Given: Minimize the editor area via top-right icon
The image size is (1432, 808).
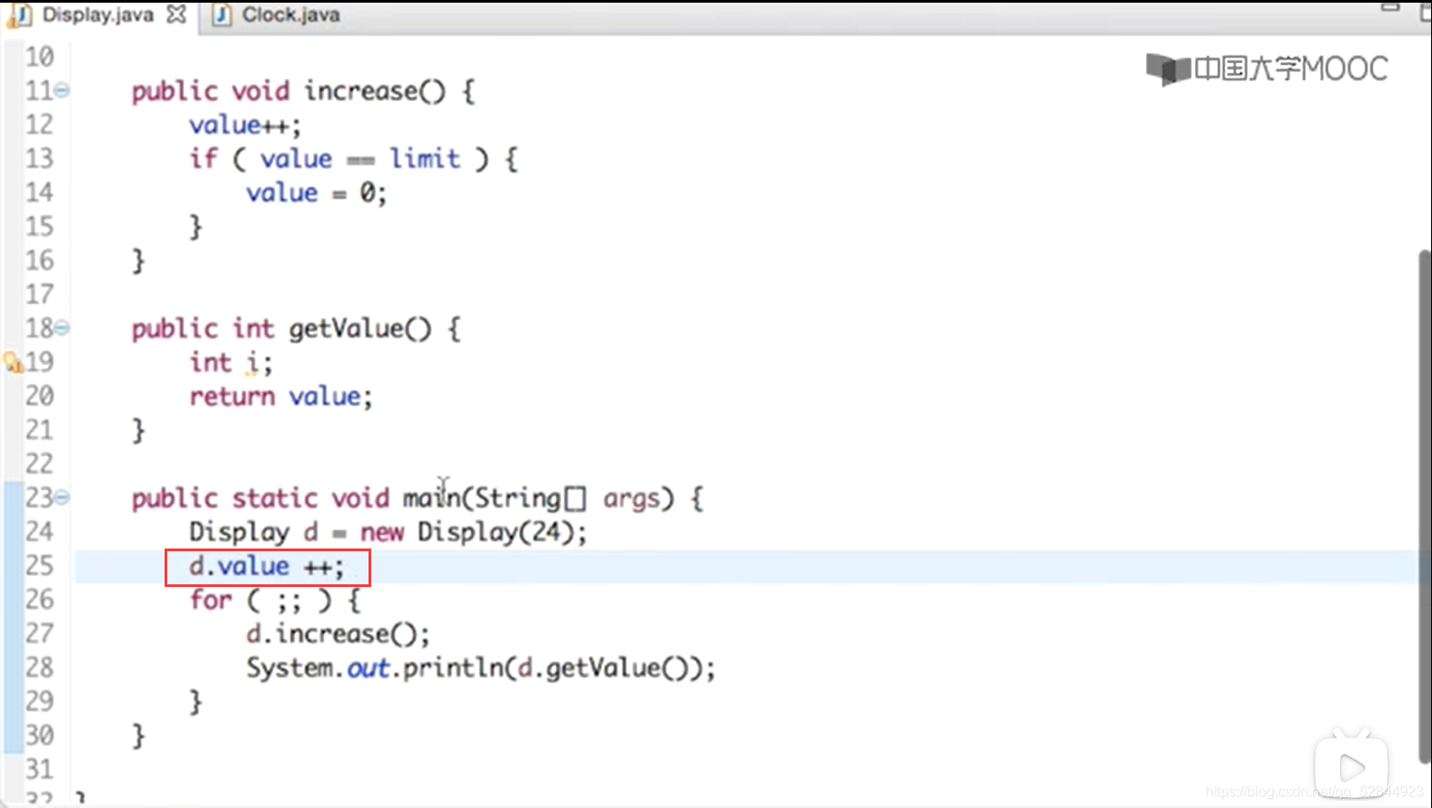Looking at the screenshot, I should pos(1390,8).
